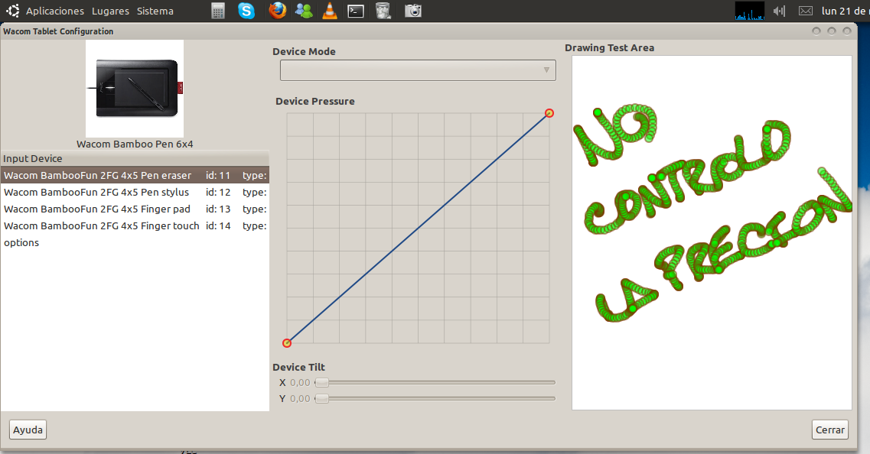This screenshot has width=870, height=454.
Task: Open the calculator launcher in top panel
Action: [x=218, y=11]
